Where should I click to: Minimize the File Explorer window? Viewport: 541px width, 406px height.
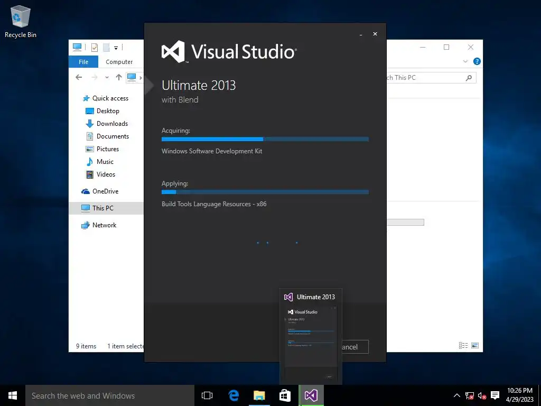423,47
